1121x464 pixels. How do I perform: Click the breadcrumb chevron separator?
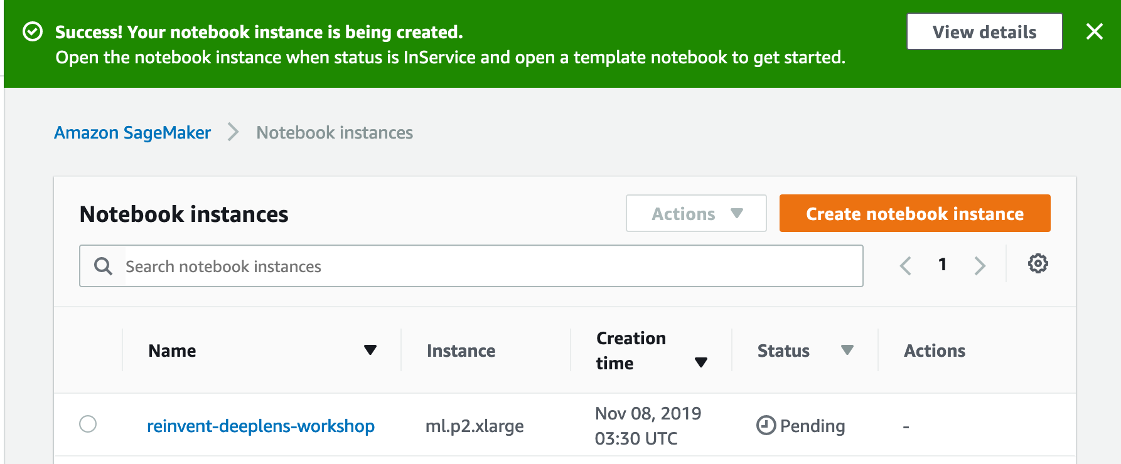coord(233,132)
